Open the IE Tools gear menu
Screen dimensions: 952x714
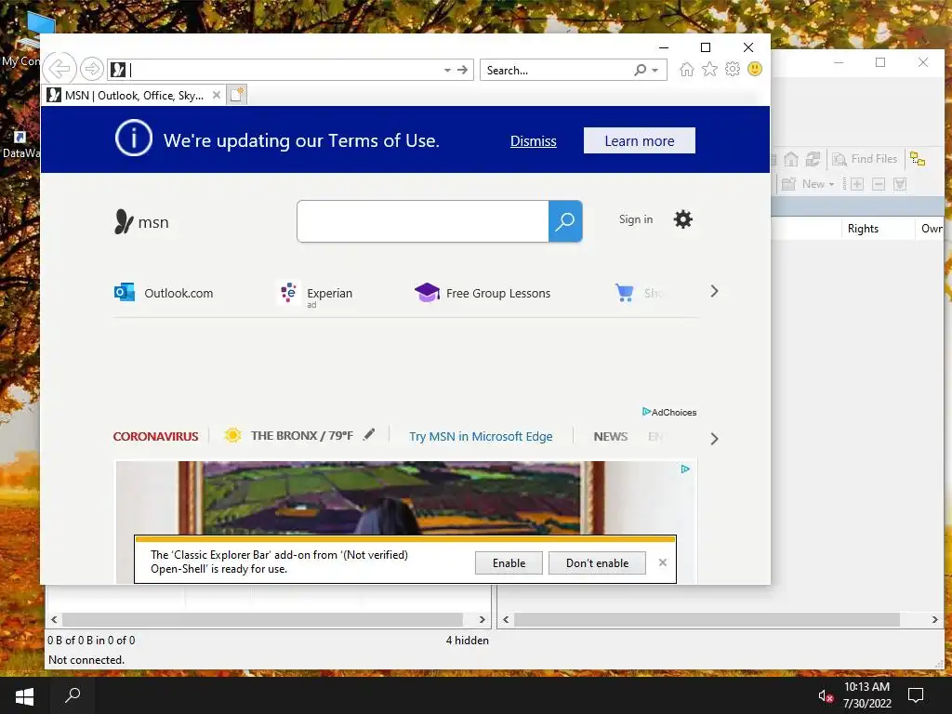point(733,69)
